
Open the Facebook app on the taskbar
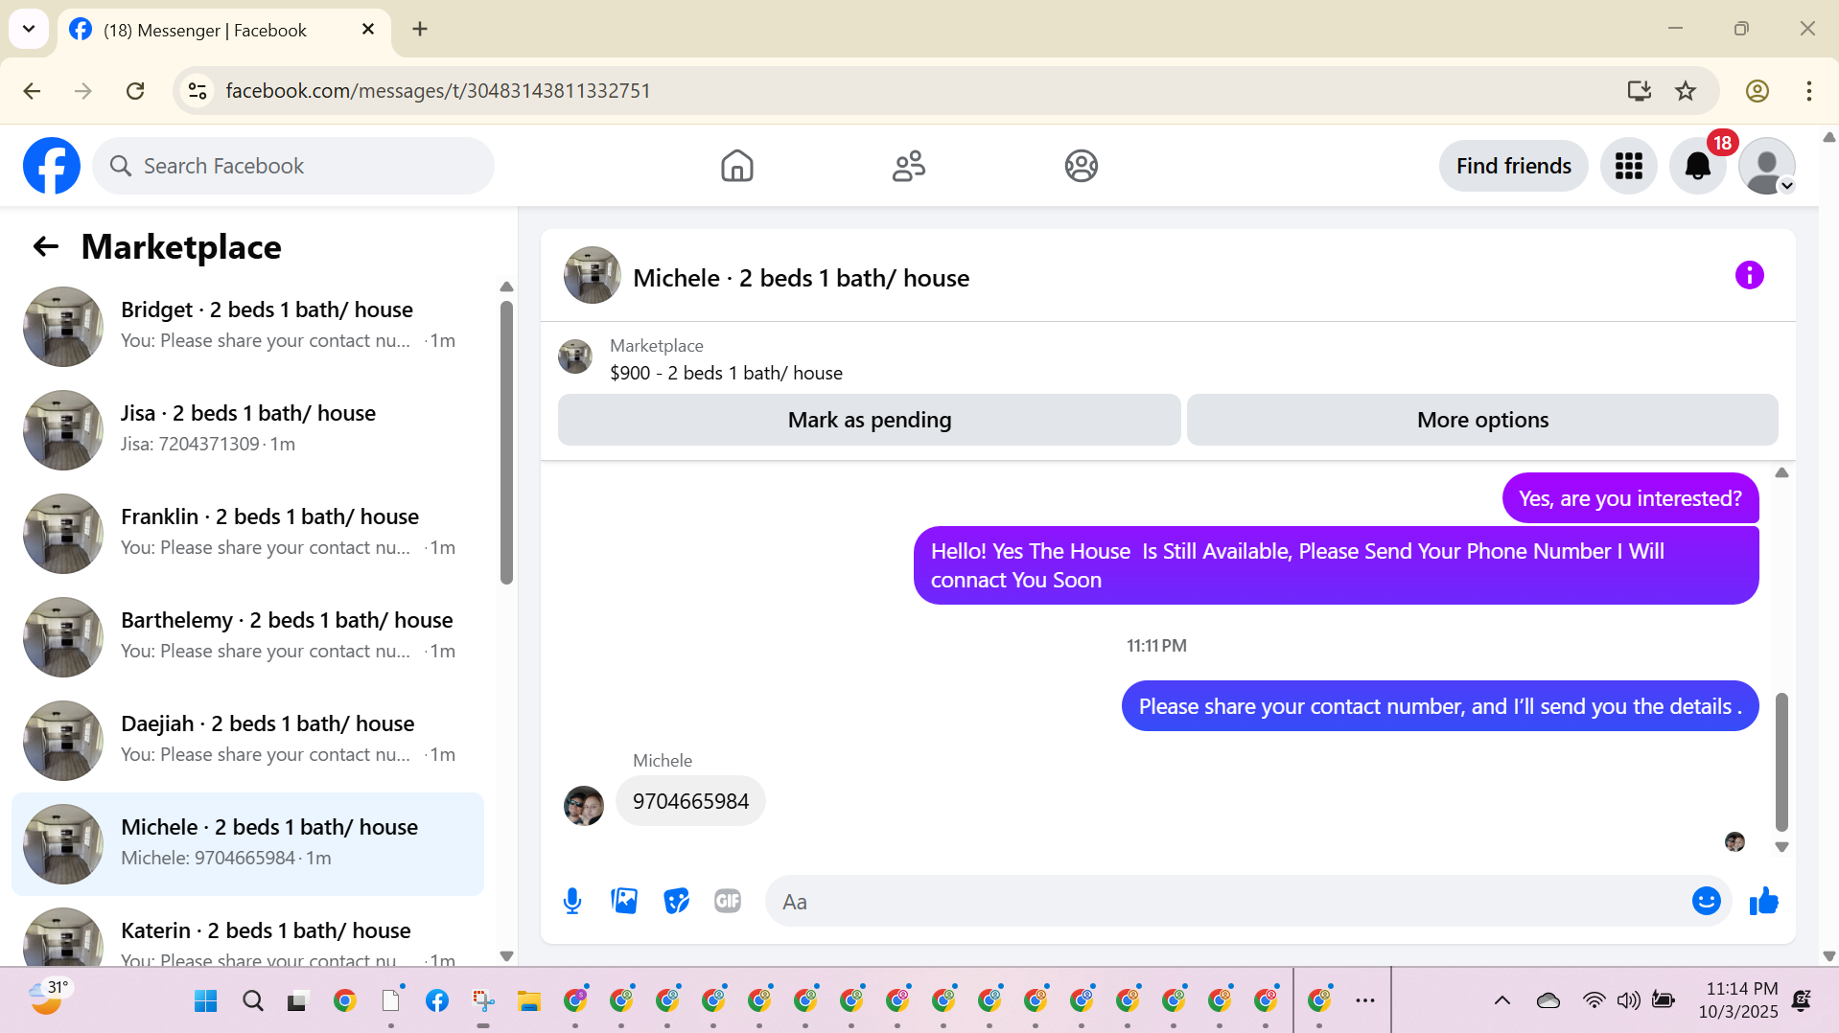click(437, 1001)
